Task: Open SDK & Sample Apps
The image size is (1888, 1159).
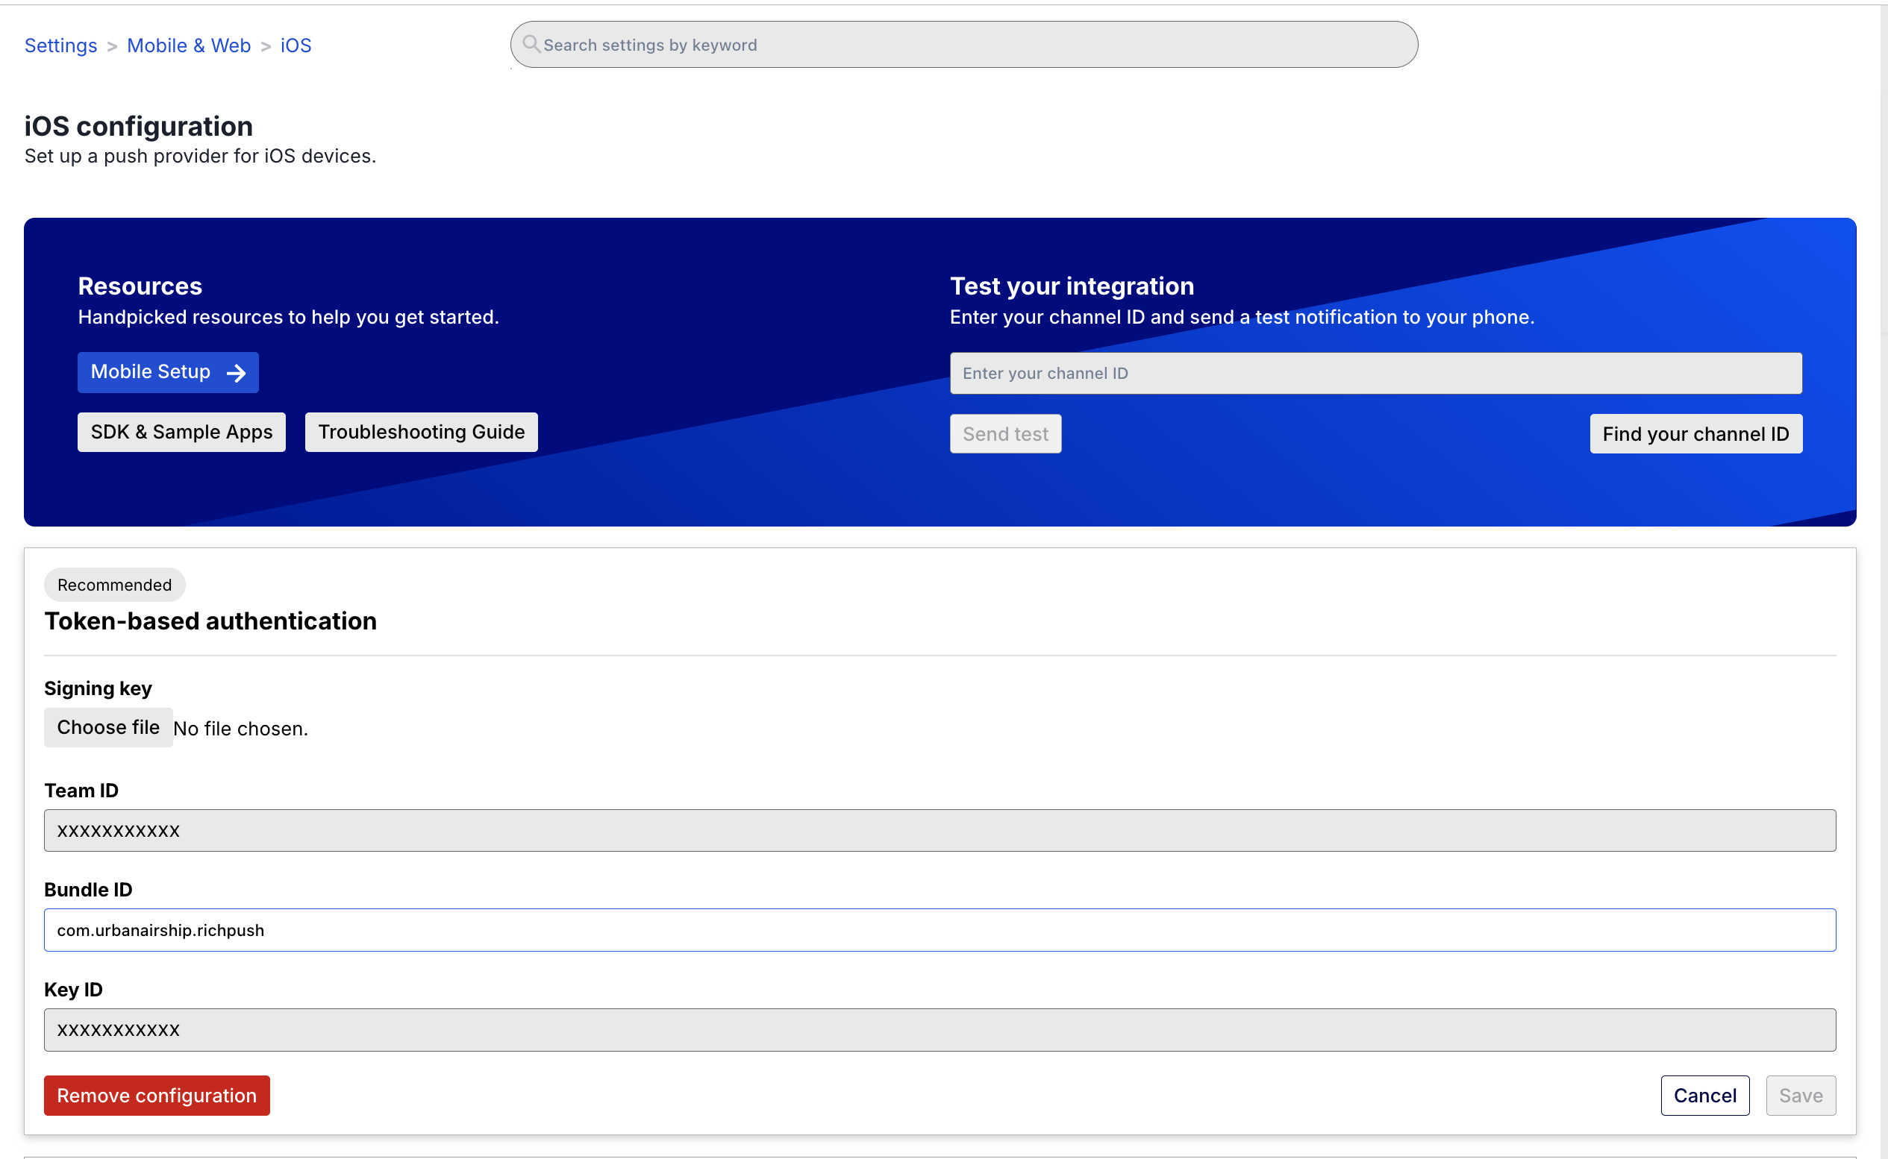Action: pos(182,433)
